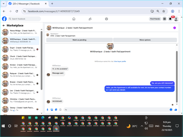Click the Search Facebook field
The width and height of the screenshot is (183, 137).
[x=25, y=19]
